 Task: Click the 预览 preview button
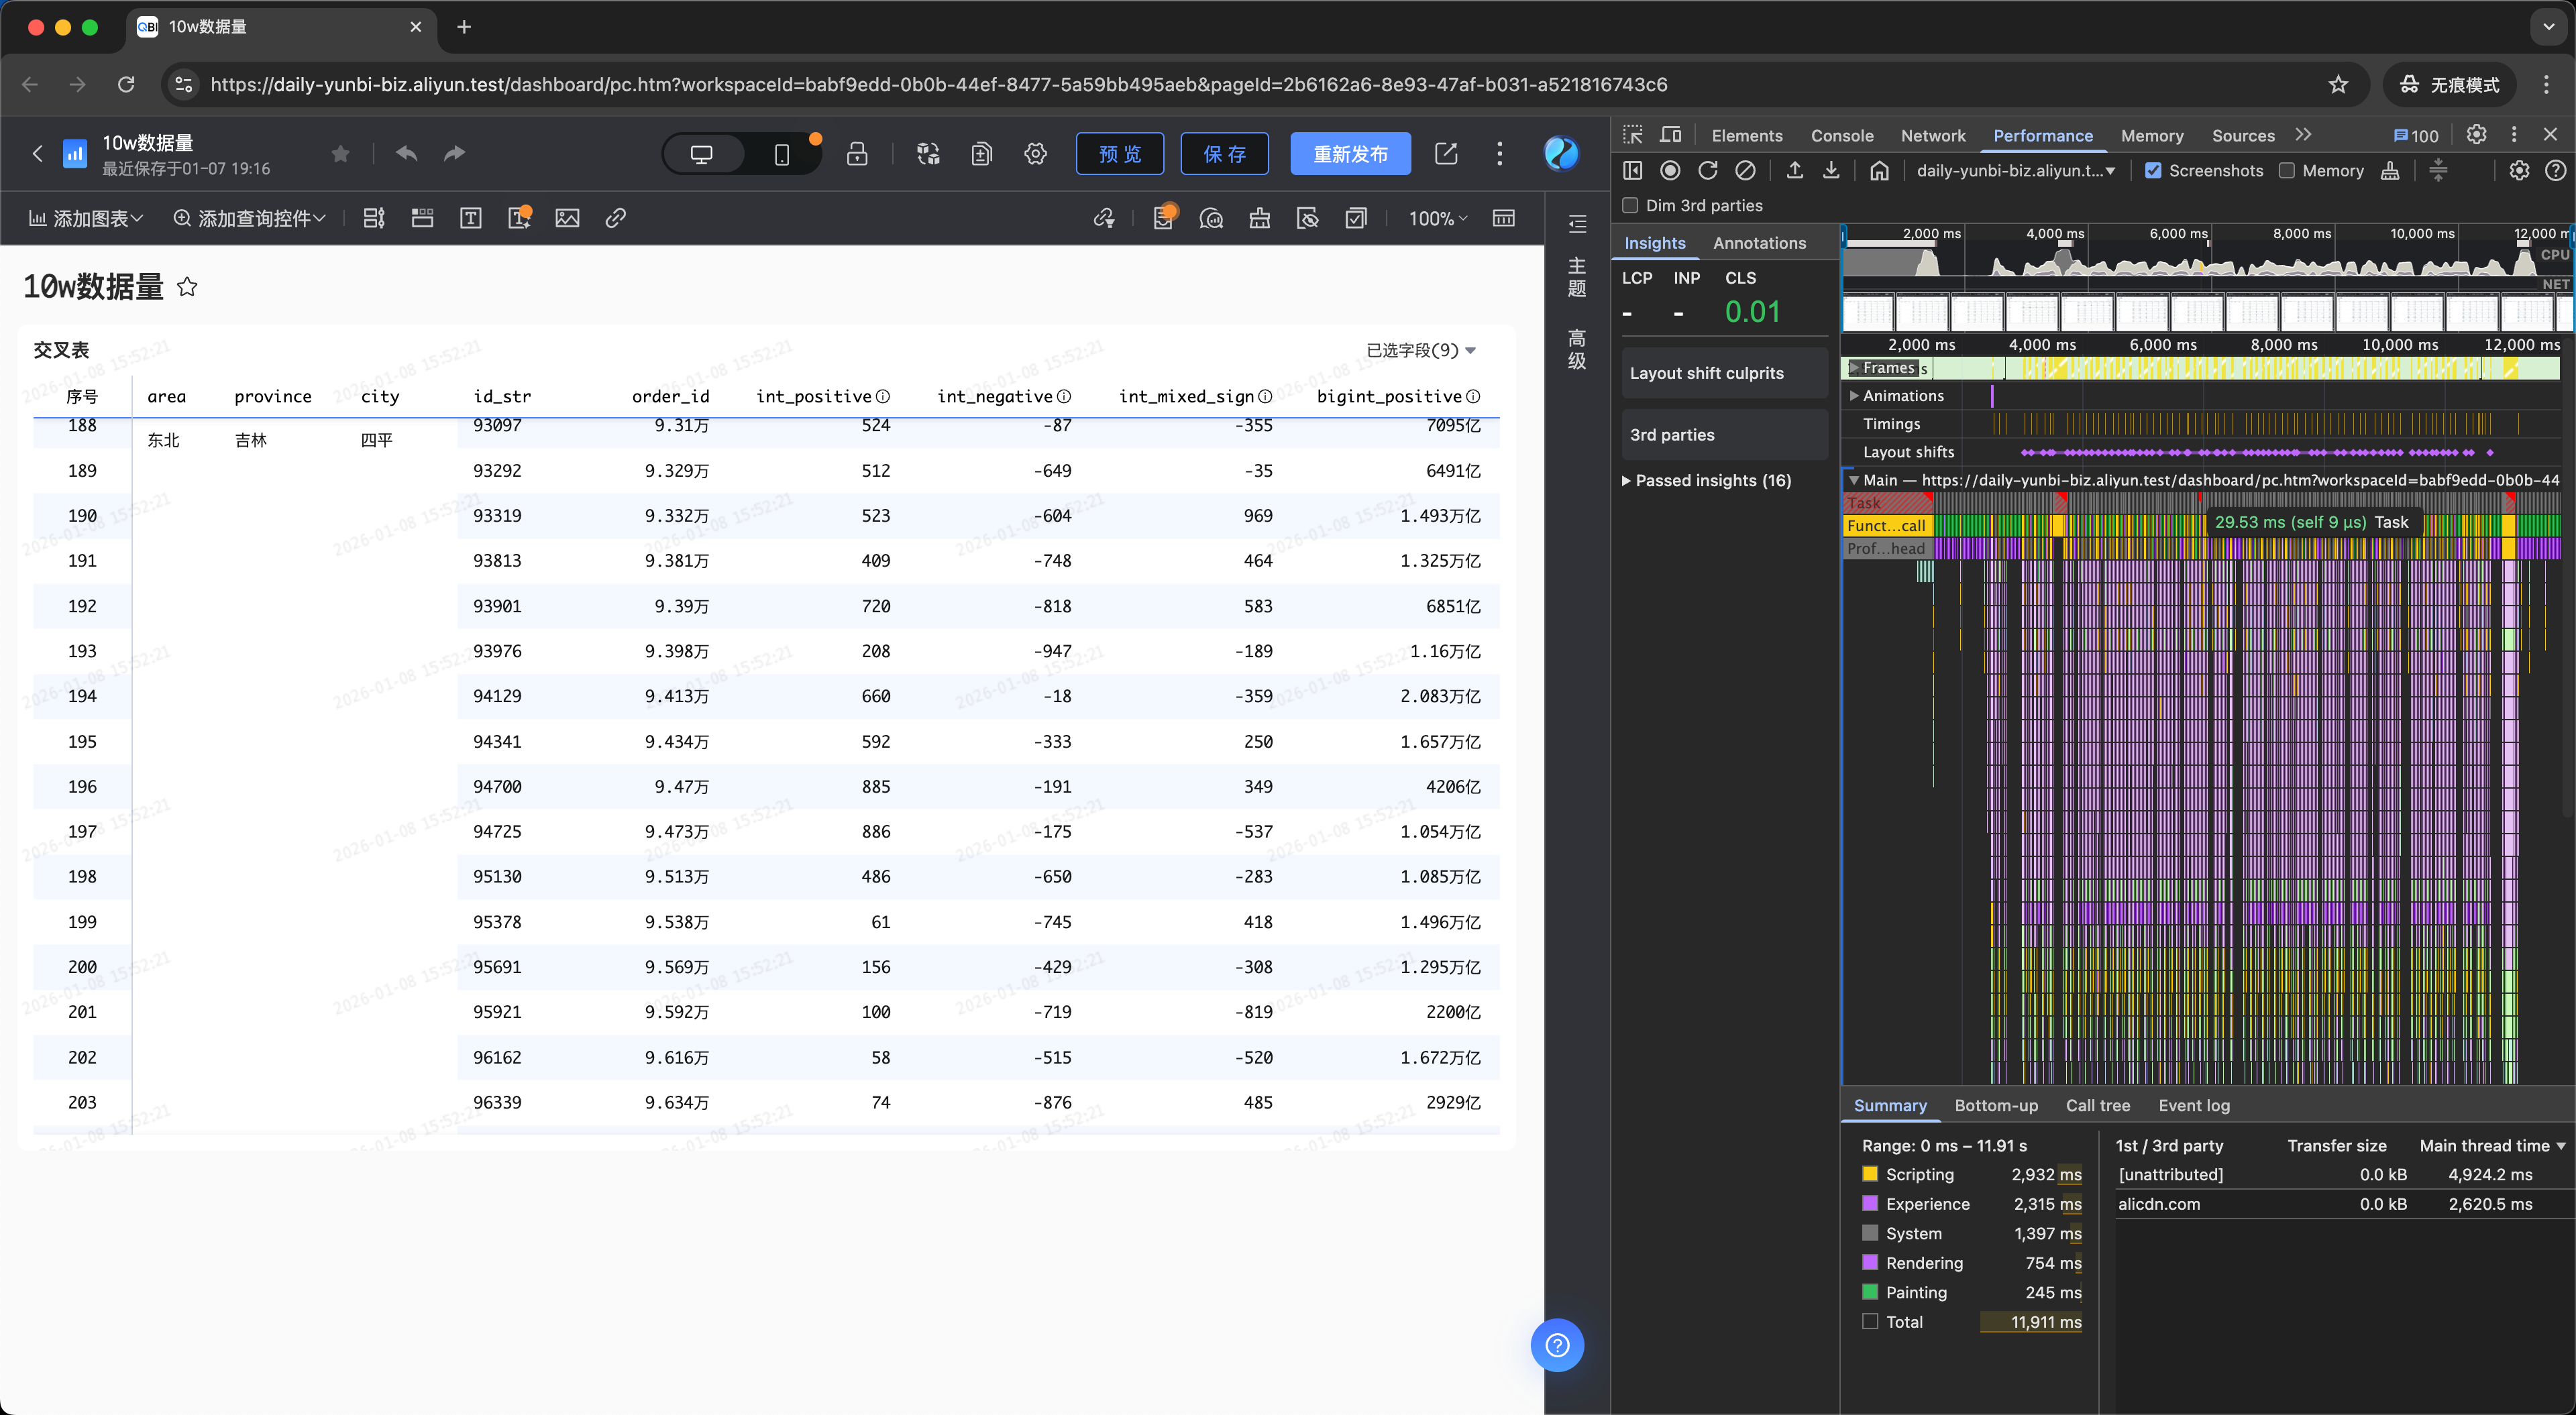tap(1120, 154)
